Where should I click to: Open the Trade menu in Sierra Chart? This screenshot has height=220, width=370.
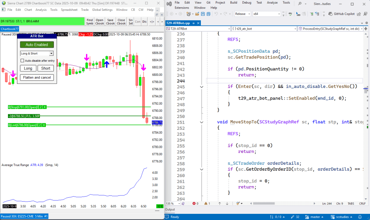coord(85,10)
